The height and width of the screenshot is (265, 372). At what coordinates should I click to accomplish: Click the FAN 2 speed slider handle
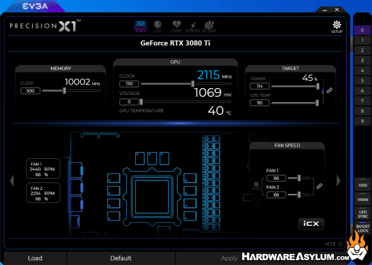pos(299,195)
